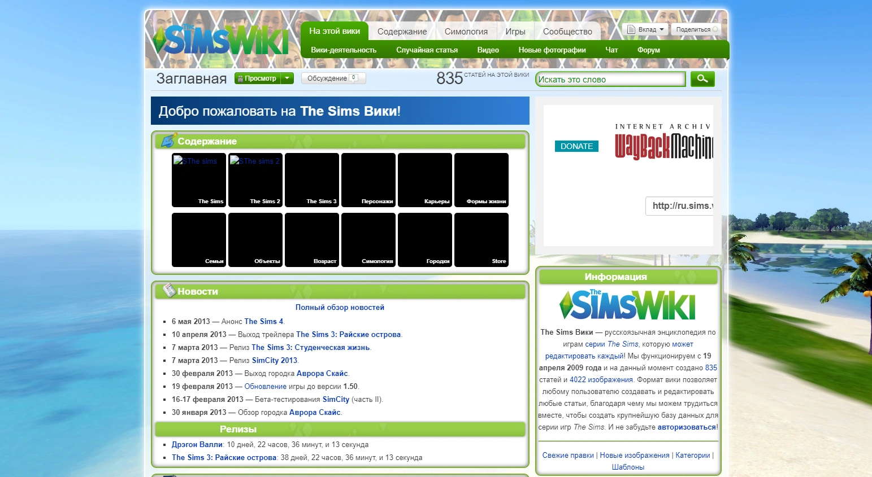Select the На этой вики tab
The width and height of the screenshot is (872, 477).
coord(335,31)
